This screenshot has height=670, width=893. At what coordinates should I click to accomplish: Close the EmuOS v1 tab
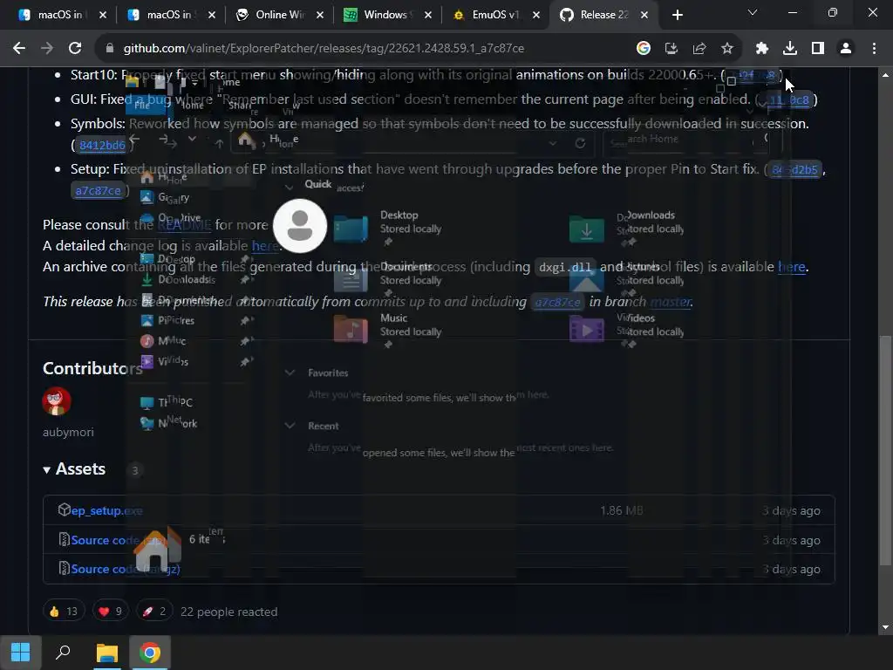click(x=536, y=15)
